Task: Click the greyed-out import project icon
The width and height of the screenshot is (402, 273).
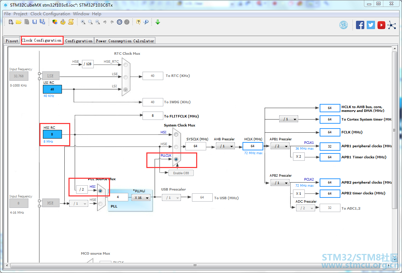Action: [x=27, y=22]
